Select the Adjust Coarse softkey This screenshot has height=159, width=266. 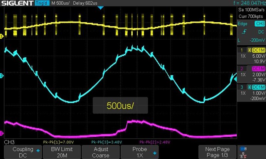click(101, 152)
